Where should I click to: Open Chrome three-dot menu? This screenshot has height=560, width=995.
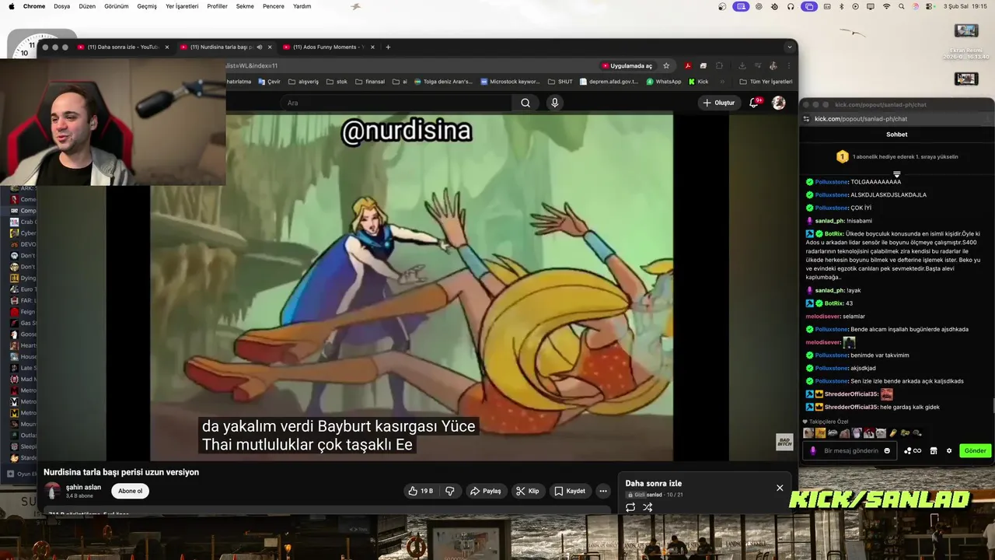pyautogui.click(x=788, y=66)
